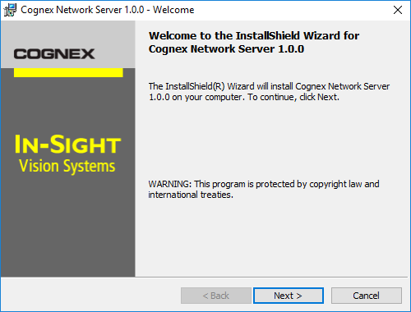Click the paragraph starting The InstallShield(R) Wizard
Image resolution: width=411 pixels, height=312 pixels.
point(269,92)
